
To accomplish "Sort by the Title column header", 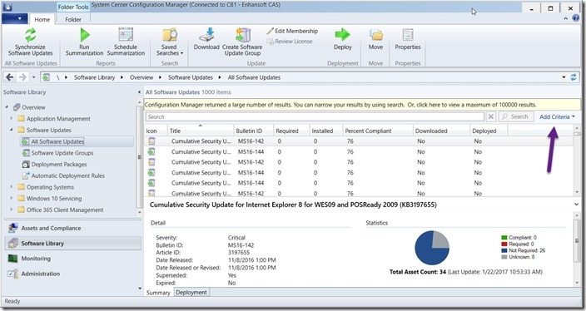I will point(201,131).
